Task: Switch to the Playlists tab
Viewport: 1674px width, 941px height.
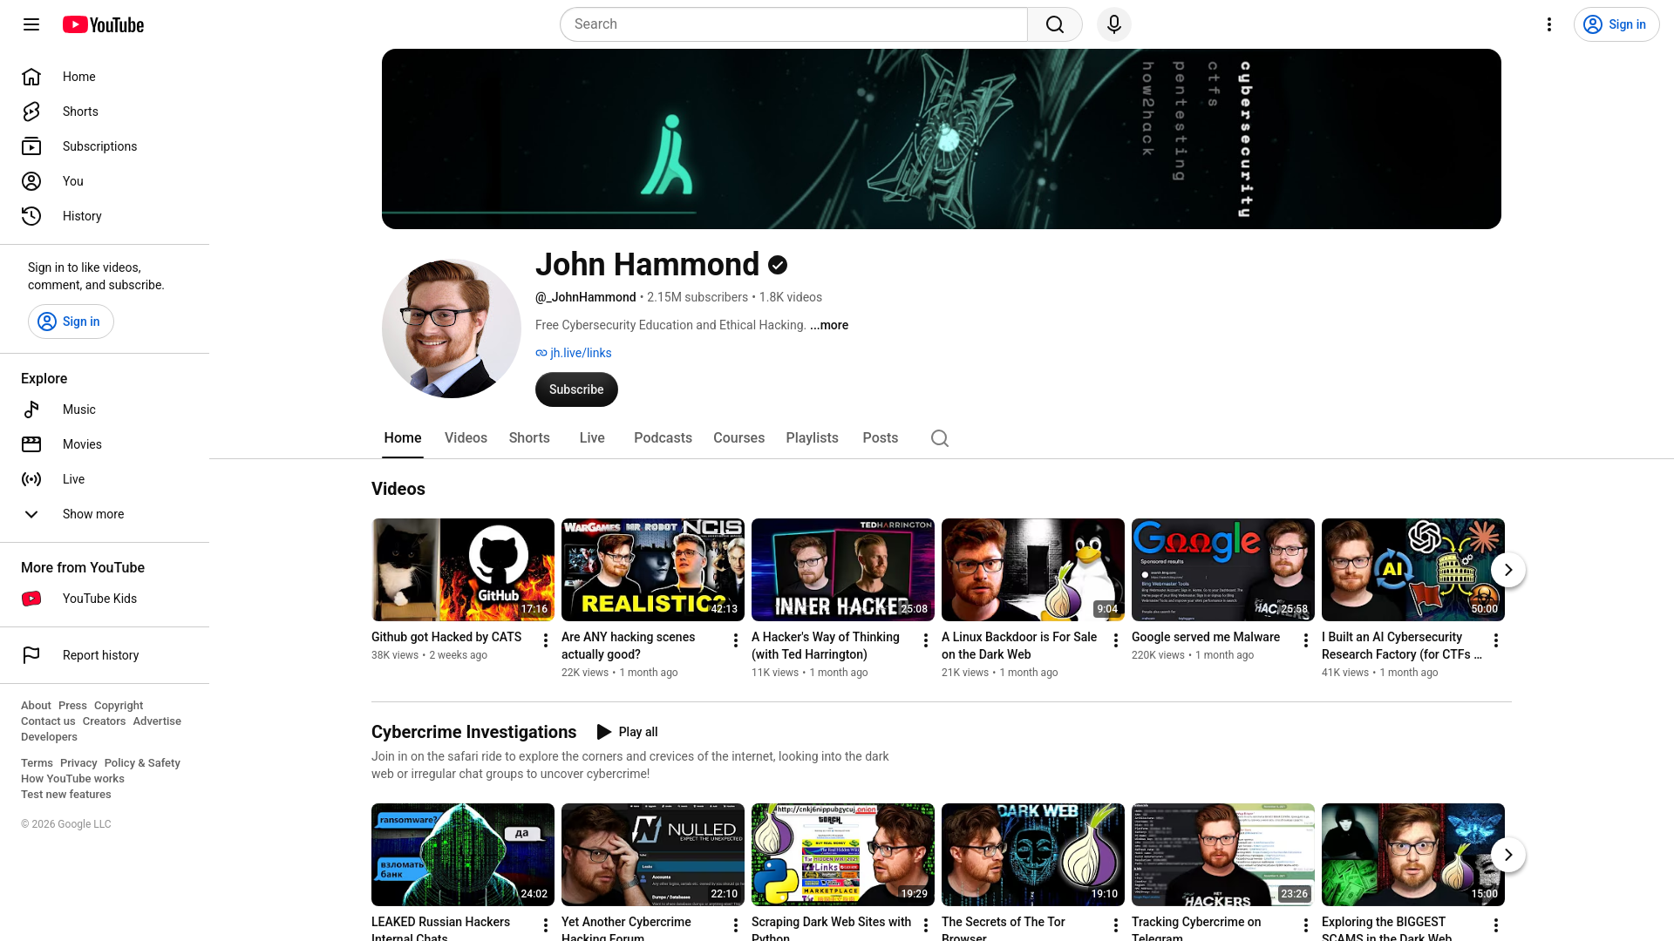Action: tap(812, 438)
